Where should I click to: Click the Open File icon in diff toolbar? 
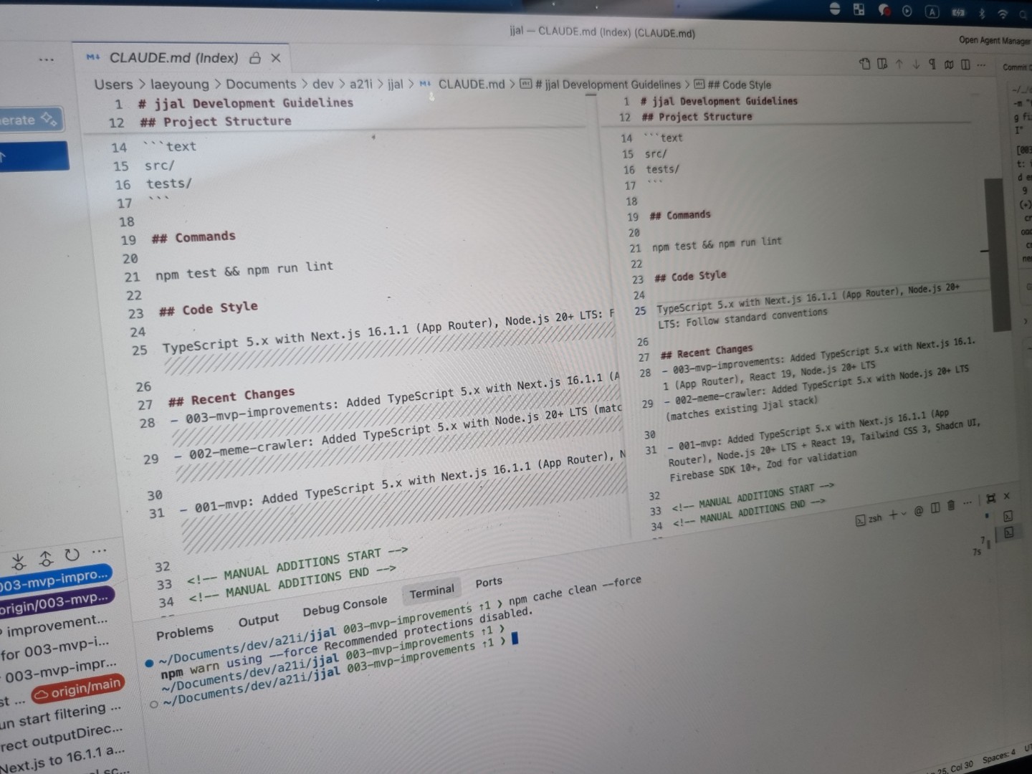(864, 64)
